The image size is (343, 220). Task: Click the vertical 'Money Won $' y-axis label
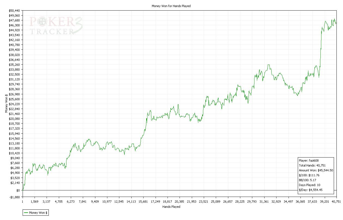click(x=6, y=104)
